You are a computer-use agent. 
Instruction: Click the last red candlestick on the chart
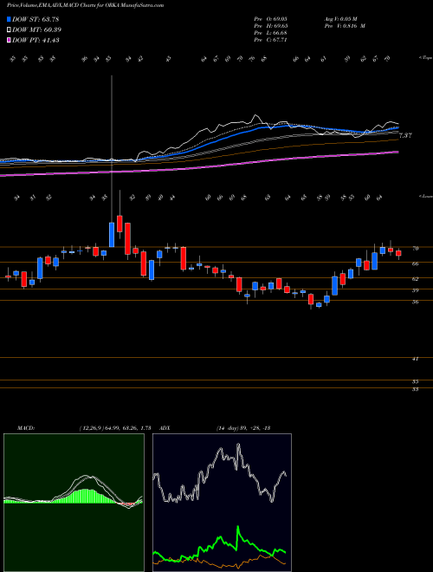coord(398,253)
